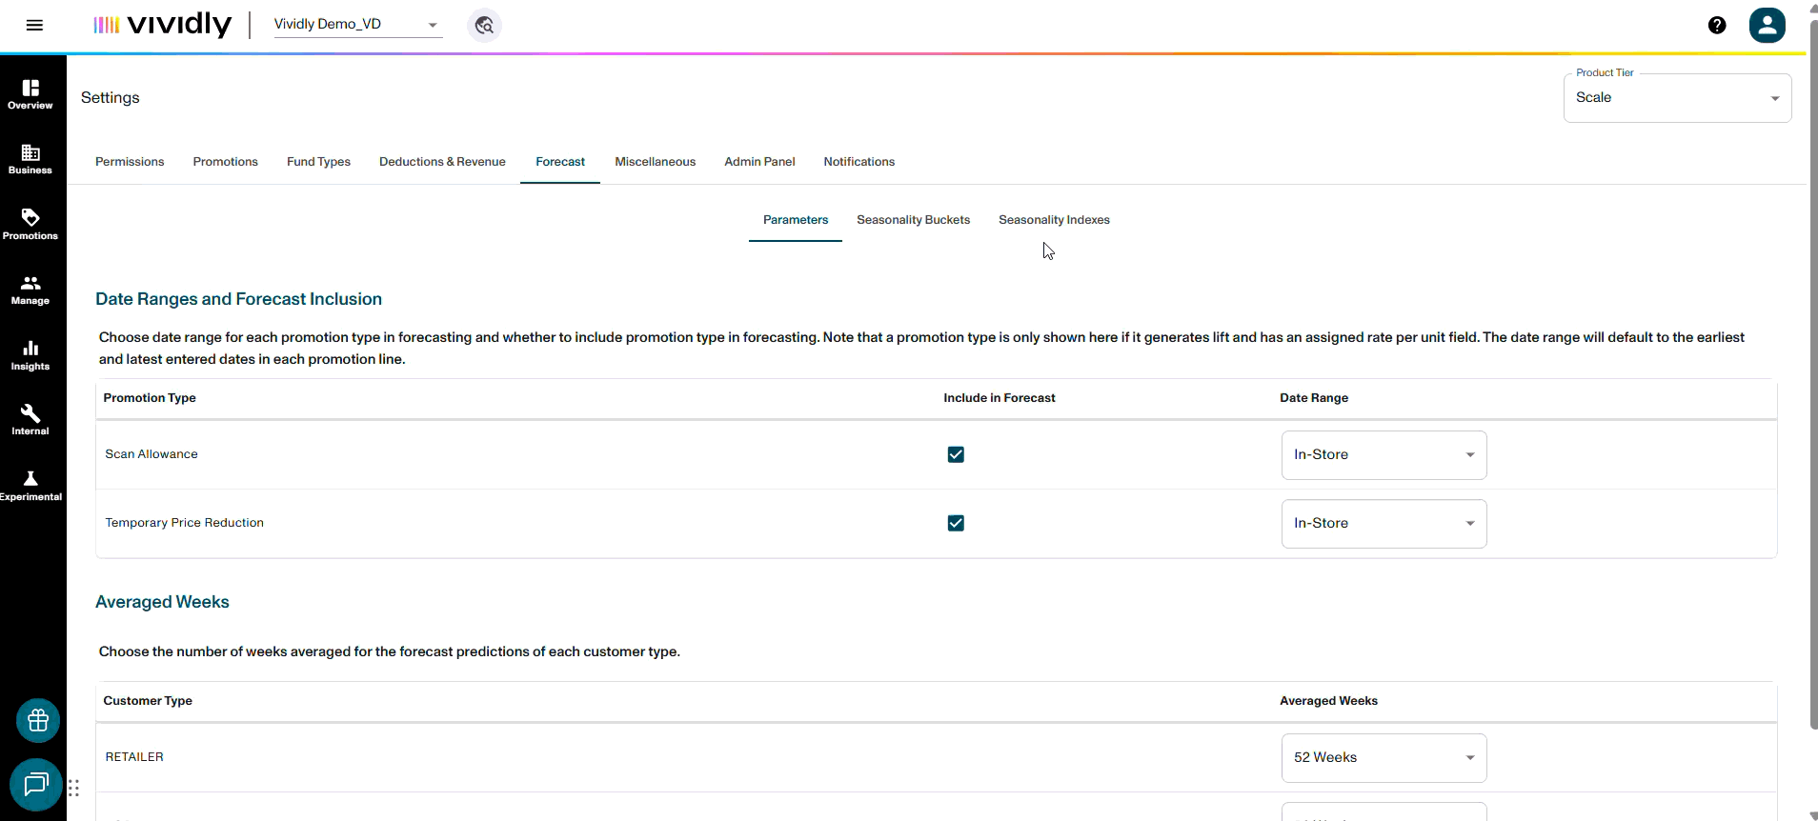
Task: Open Insights in the sidebar
Action: [30, 355]
